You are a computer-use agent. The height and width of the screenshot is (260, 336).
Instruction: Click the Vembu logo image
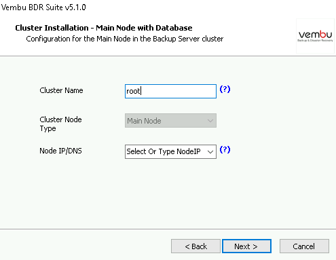point(315,36)
